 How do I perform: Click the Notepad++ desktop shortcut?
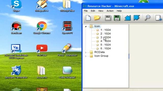[42, 6]
